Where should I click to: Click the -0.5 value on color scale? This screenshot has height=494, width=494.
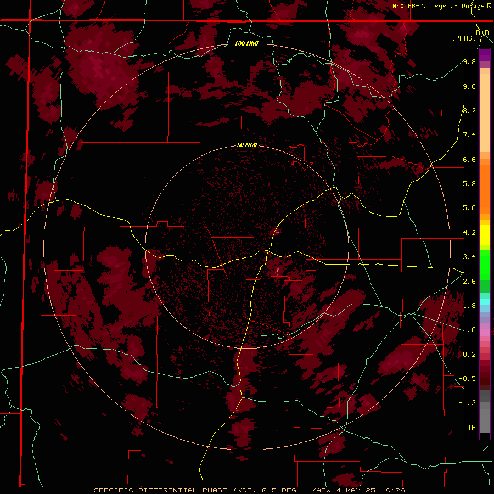point(467,379)
